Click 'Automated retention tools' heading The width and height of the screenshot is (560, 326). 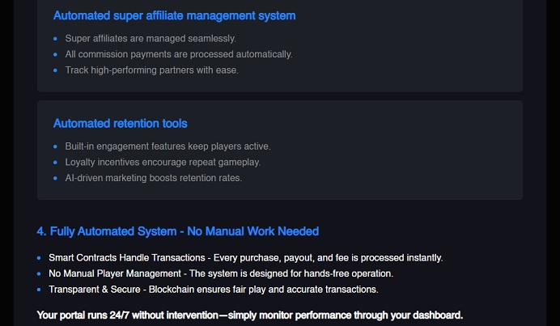(x=120, y=124)
